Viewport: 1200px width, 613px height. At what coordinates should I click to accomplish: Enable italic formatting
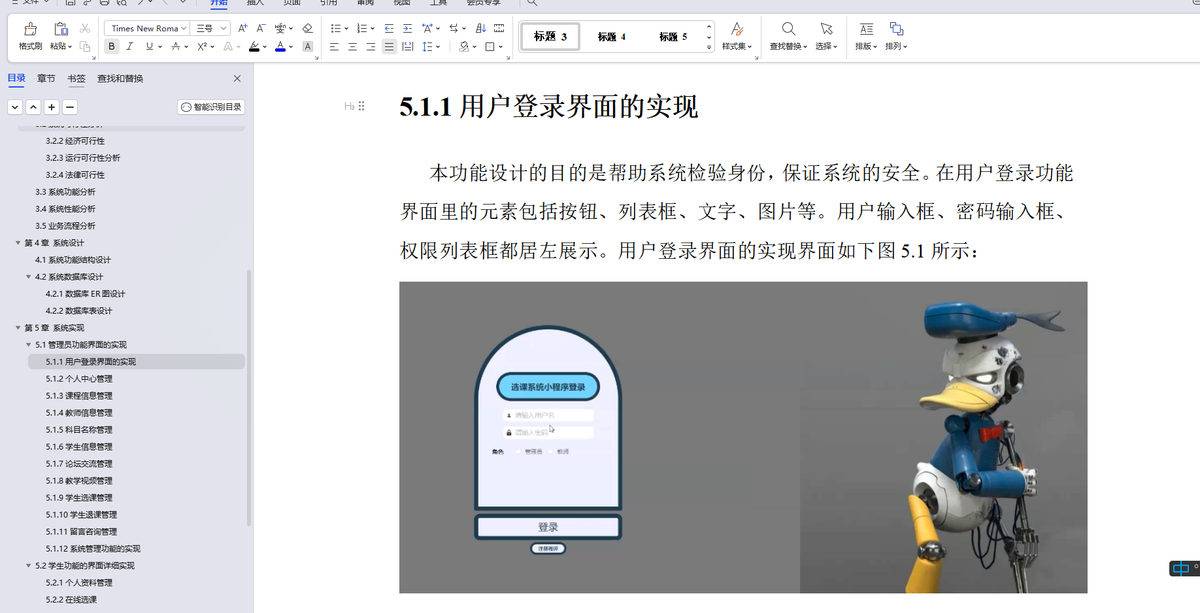pos(129,46)
